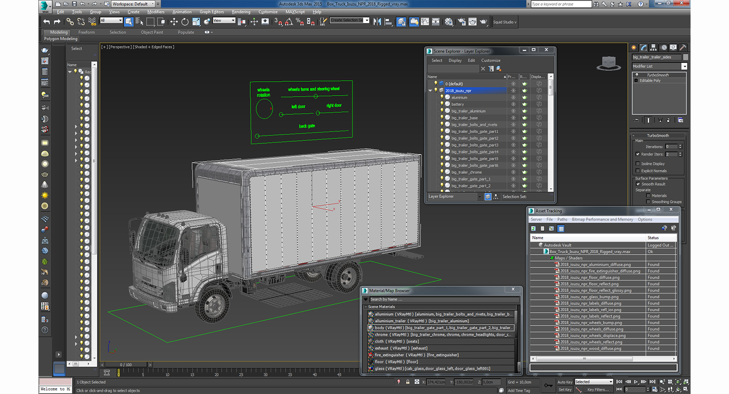
Task: Click the Refresh icon in Asset Tracking
Action: click(533, 229)
